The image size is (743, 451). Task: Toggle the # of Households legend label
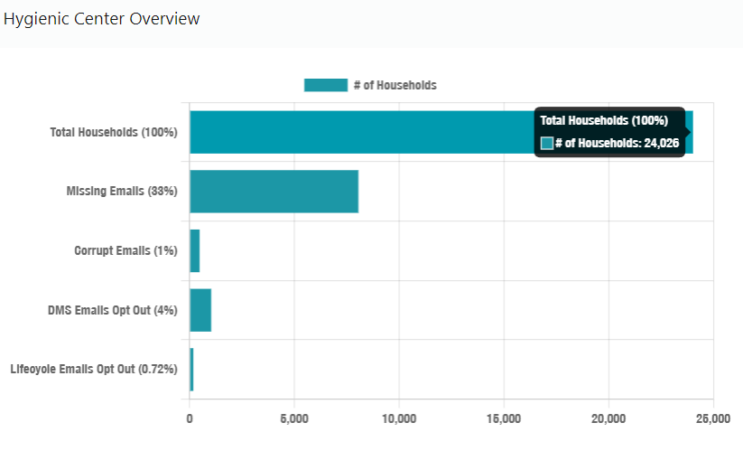pos(395,85)
